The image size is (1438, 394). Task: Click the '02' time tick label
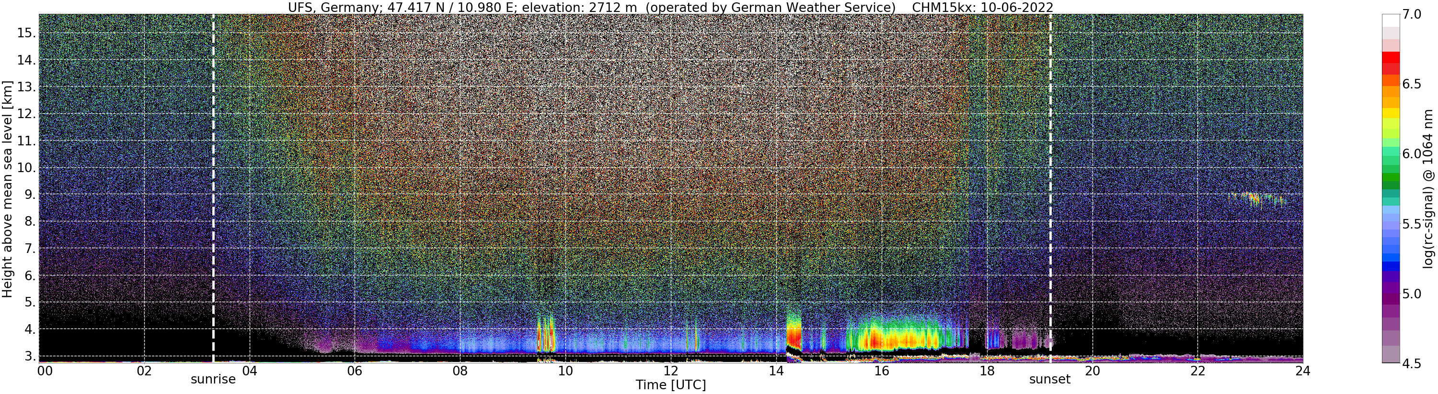click(x=144, y=371)
